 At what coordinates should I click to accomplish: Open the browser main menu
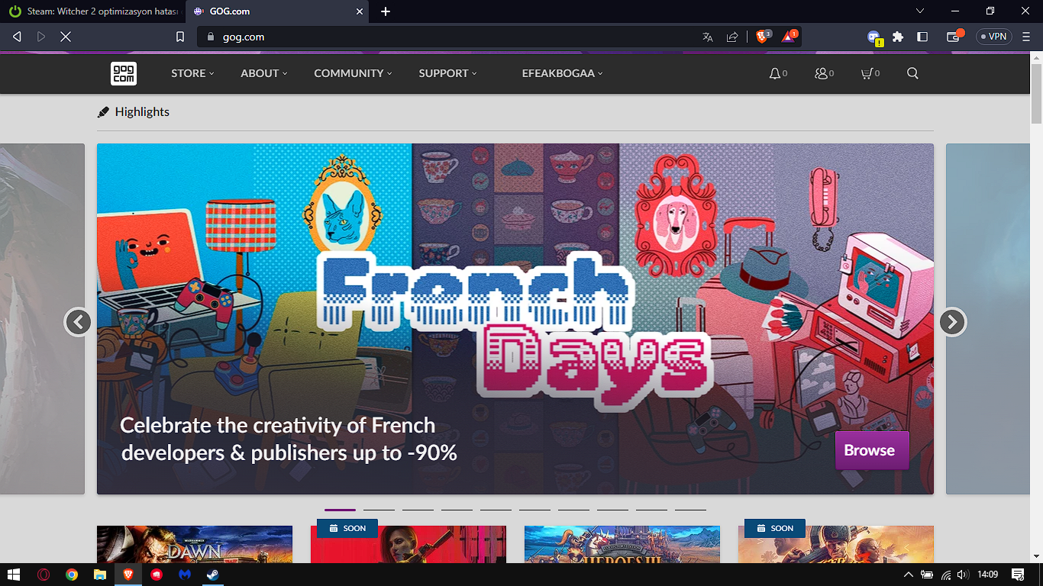point(1025,37)
